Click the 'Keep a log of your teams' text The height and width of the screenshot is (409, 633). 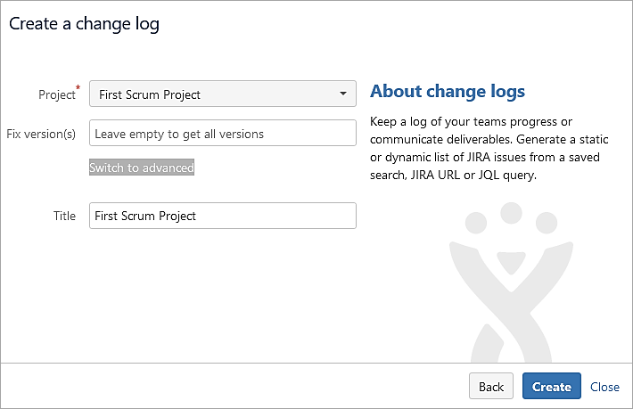pyautogui.click(x=471, y=121)
